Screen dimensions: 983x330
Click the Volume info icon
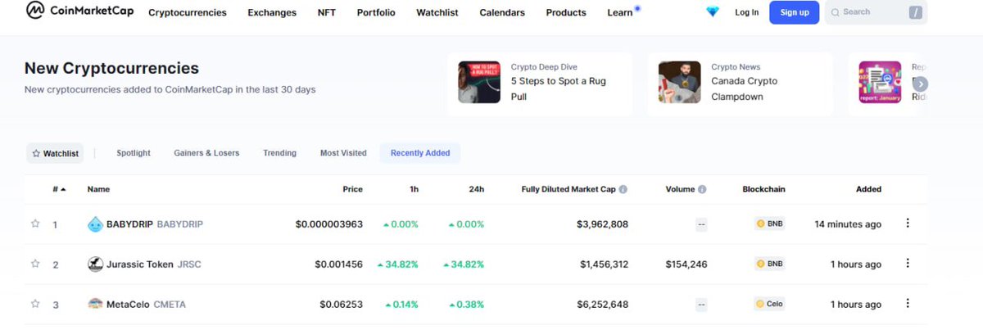pos(702,189)
